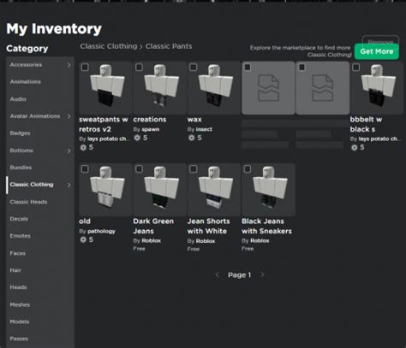This screenshot has width=406, height=348.
Task: Click the Classic Pants breadcrumb
Action: [x=169, y=46]
